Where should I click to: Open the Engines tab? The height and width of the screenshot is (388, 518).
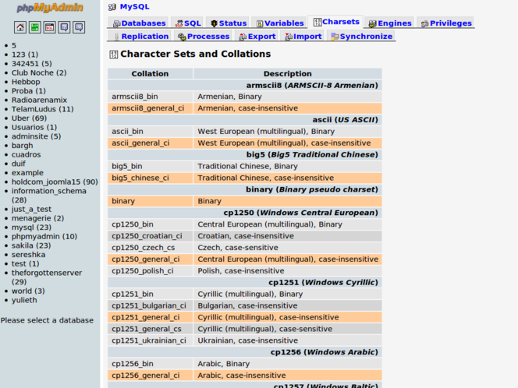click(x=389, y=23)
